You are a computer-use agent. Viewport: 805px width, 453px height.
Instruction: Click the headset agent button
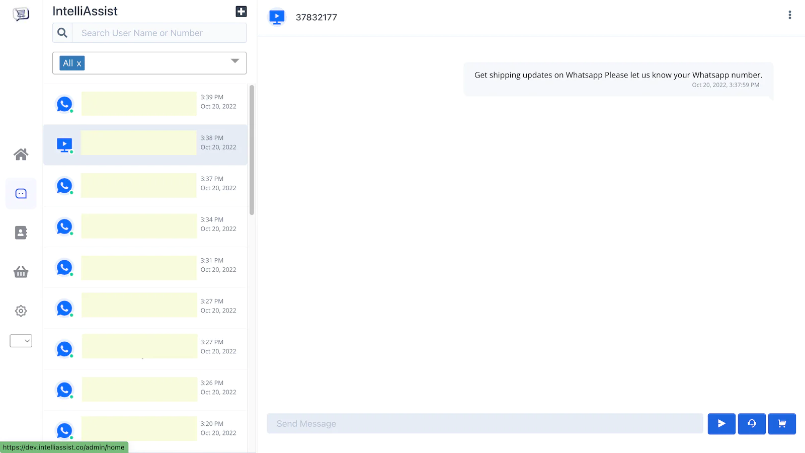pos(751,424)
